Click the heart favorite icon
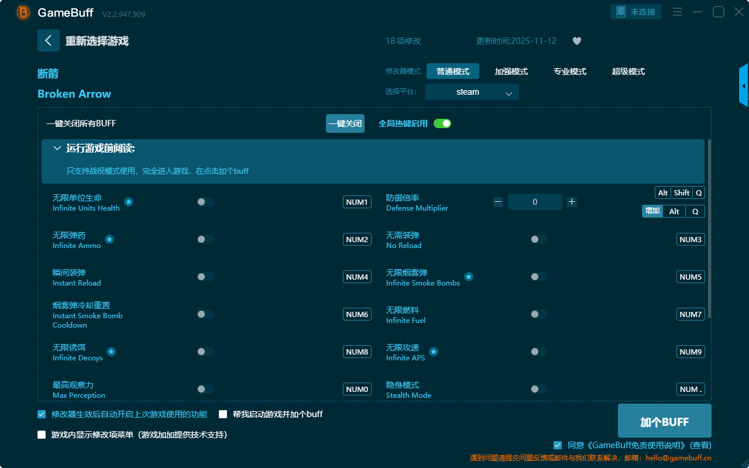This screenshot has width=749, height=468. 576,41
